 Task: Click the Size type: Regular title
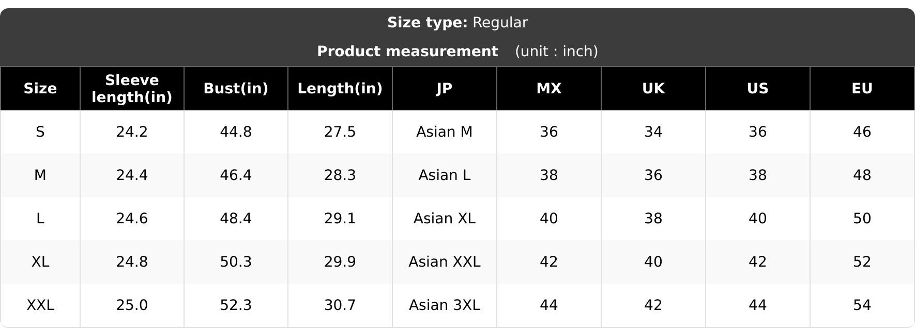point(457,23)
